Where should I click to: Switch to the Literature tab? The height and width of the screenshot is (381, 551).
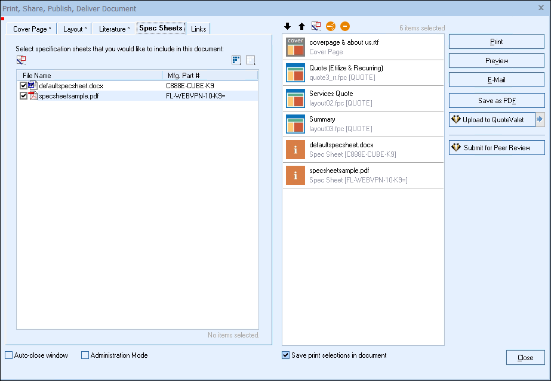coord(114,29)
